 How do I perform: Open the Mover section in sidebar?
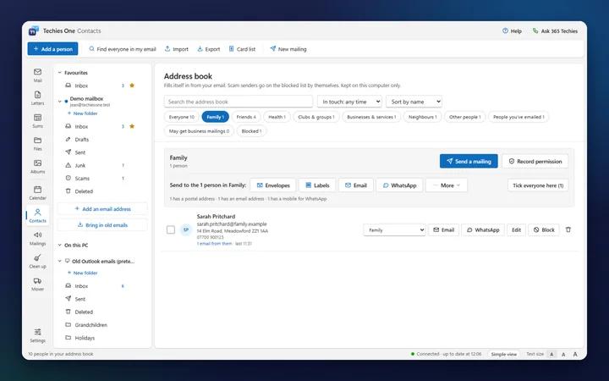[x=38, y=284]
